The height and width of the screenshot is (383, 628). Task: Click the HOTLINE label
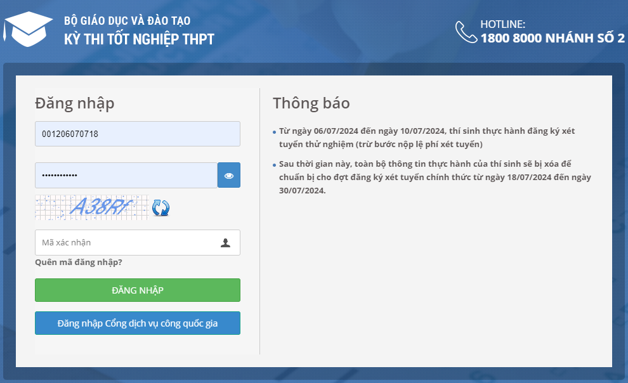[x=502, y=24]
